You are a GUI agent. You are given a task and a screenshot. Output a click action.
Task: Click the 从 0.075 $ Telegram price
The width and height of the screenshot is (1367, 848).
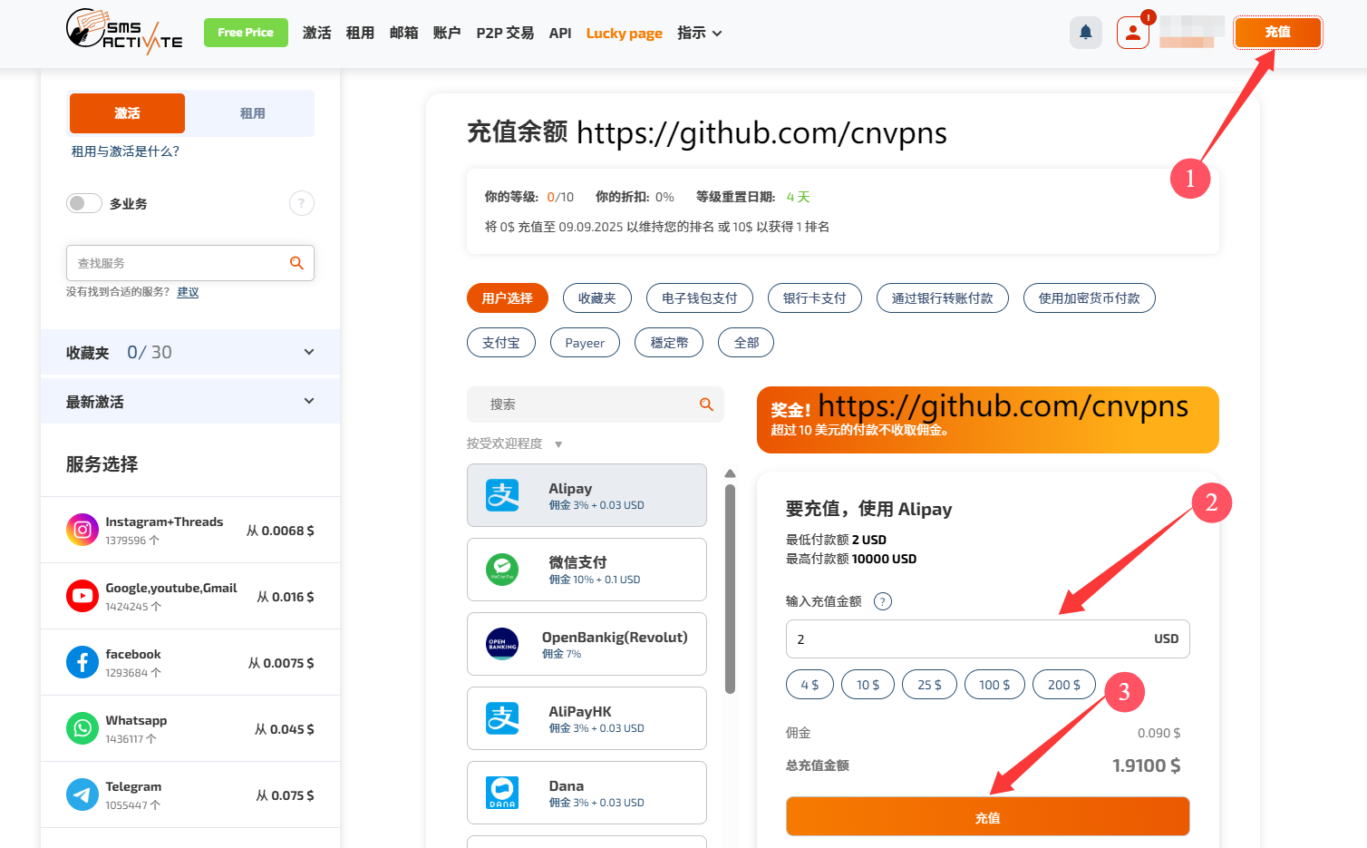click(286, 795)
